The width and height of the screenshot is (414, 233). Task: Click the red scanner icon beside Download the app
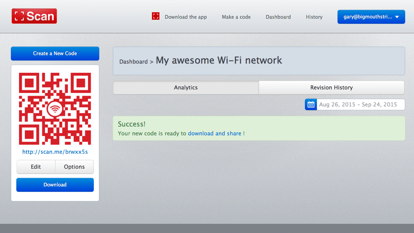click(156, 16)
